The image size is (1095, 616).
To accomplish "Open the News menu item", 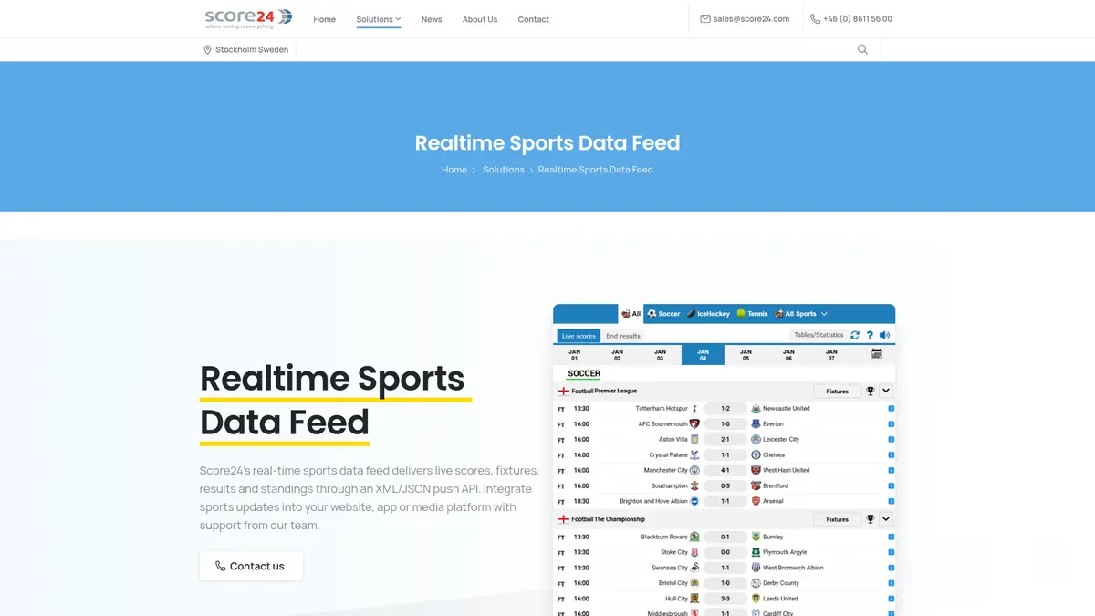I will point(432,19).
